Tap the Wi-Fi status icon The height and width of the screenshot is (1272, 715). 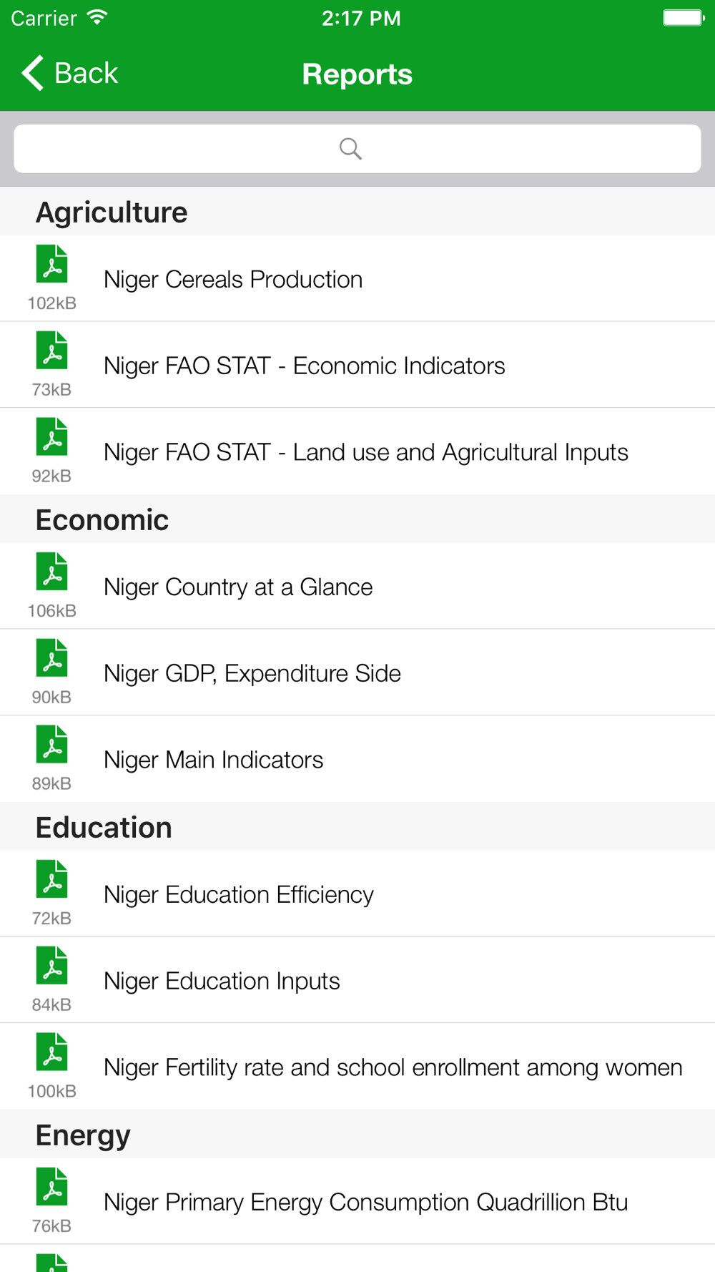tap(97, 17)
